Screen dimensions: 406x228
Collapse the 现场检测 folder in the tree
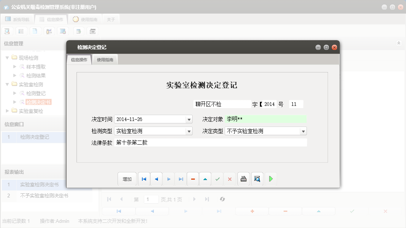7,57
